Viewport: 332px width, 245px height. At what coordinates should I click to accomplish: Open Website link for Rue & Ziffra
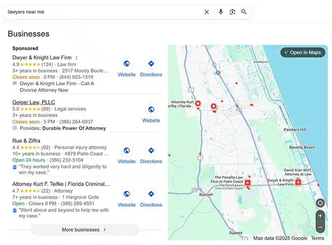126,161
